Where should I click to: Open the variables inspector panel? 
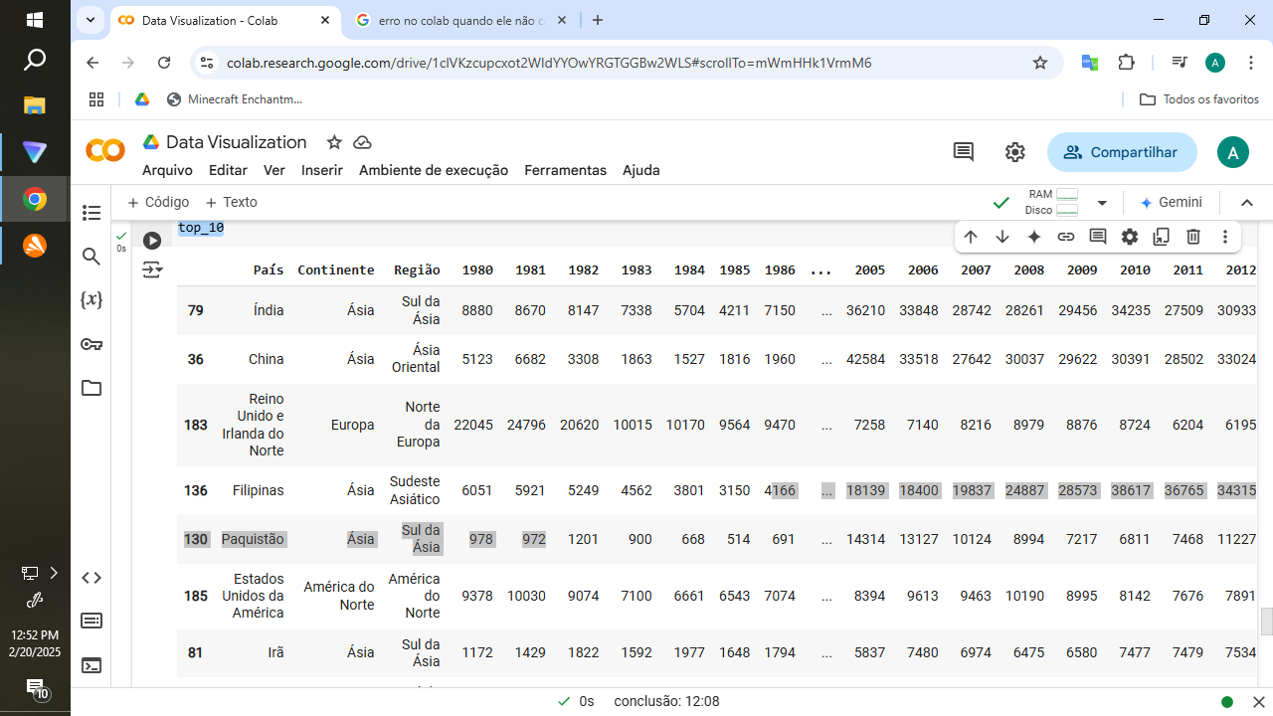click(91, 300)
